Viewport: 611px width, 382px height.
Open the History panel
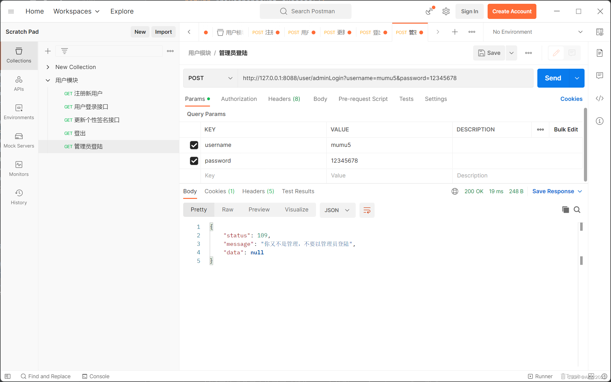[x=19, y=197]
